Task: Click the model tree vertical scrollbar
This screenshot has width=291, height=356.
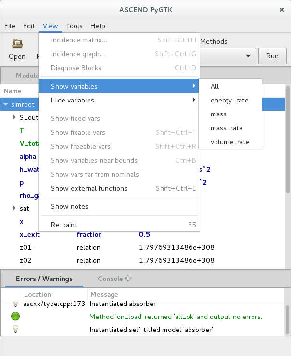Action: tap(288, 144)
